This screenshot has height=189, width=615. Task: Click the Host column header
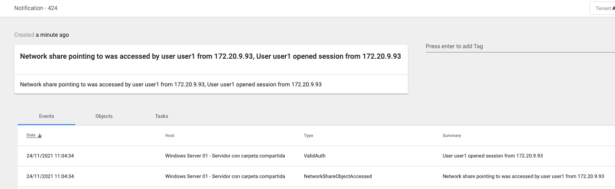click(x=170, y=136)
